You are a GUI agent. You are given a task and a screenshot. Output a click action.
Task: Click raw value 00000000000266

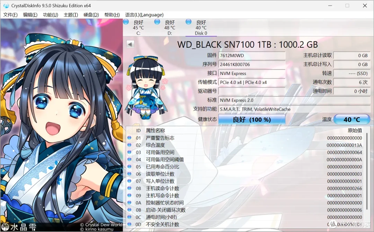click(345, 188)
